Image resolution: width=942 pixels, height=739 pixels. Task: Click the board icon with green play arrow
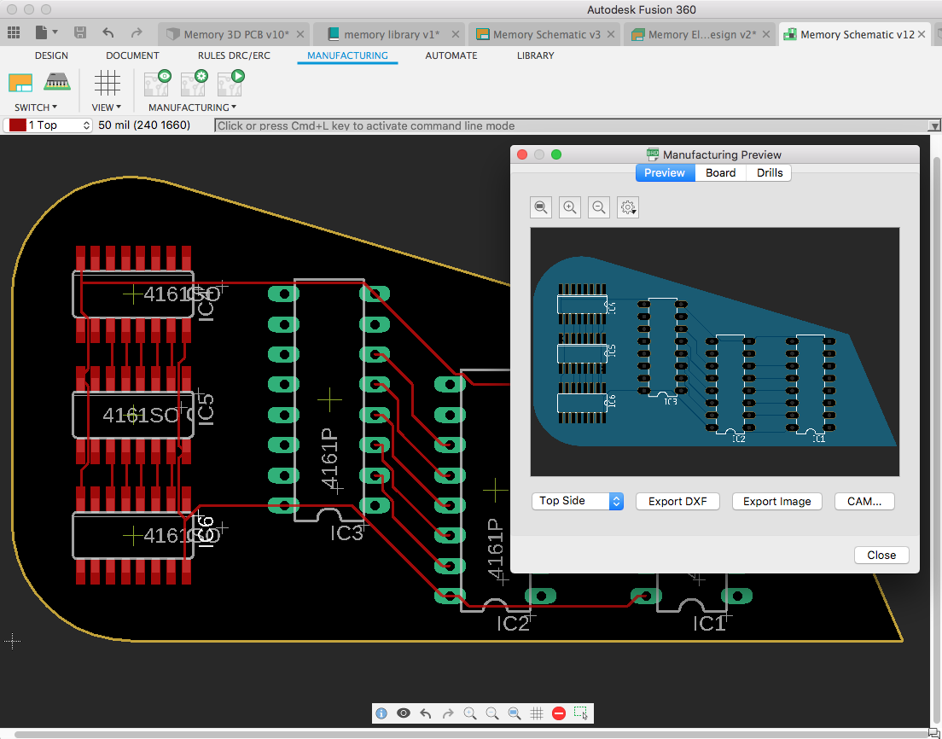tap(230, 82)
